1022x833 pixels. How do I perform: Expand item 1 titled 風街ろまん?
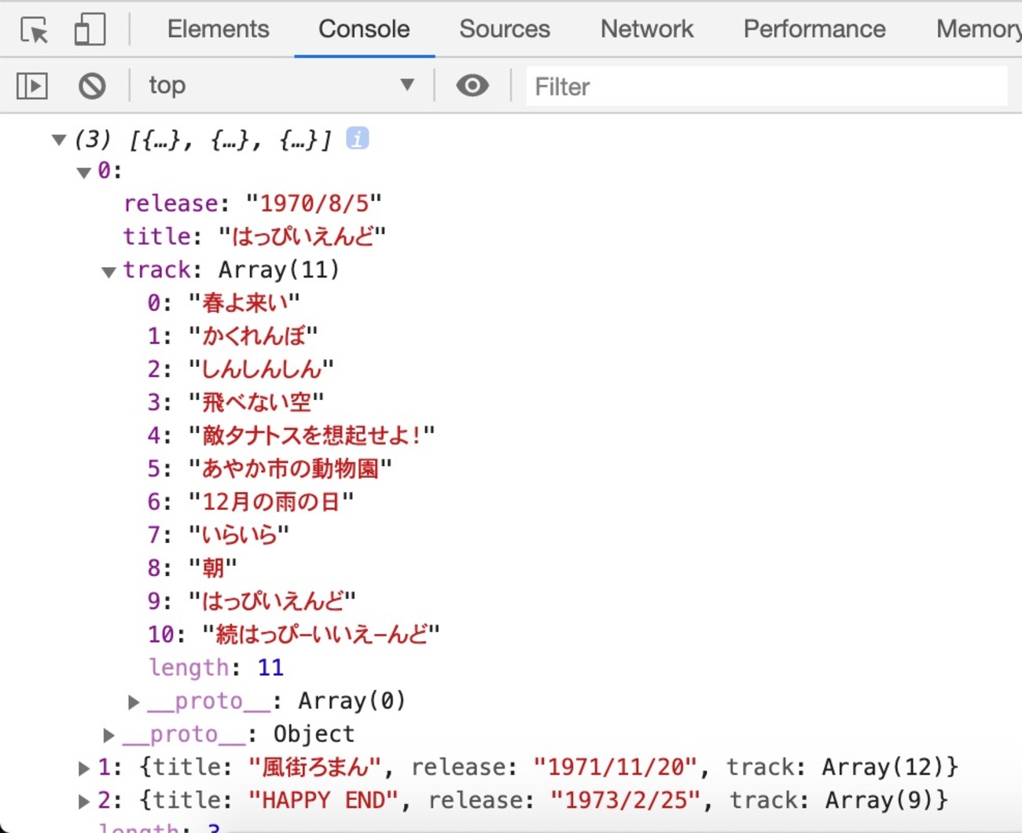[83, 768]
